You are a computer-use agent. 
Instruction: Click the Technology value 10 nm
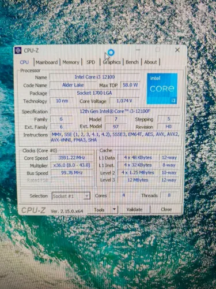point(62,101)
